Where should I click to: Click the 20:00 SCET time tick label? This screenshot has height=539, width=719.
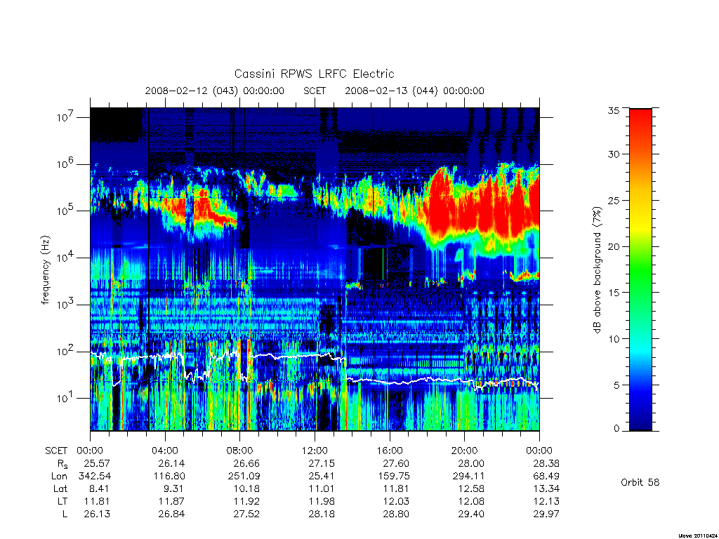pos(464,451)
